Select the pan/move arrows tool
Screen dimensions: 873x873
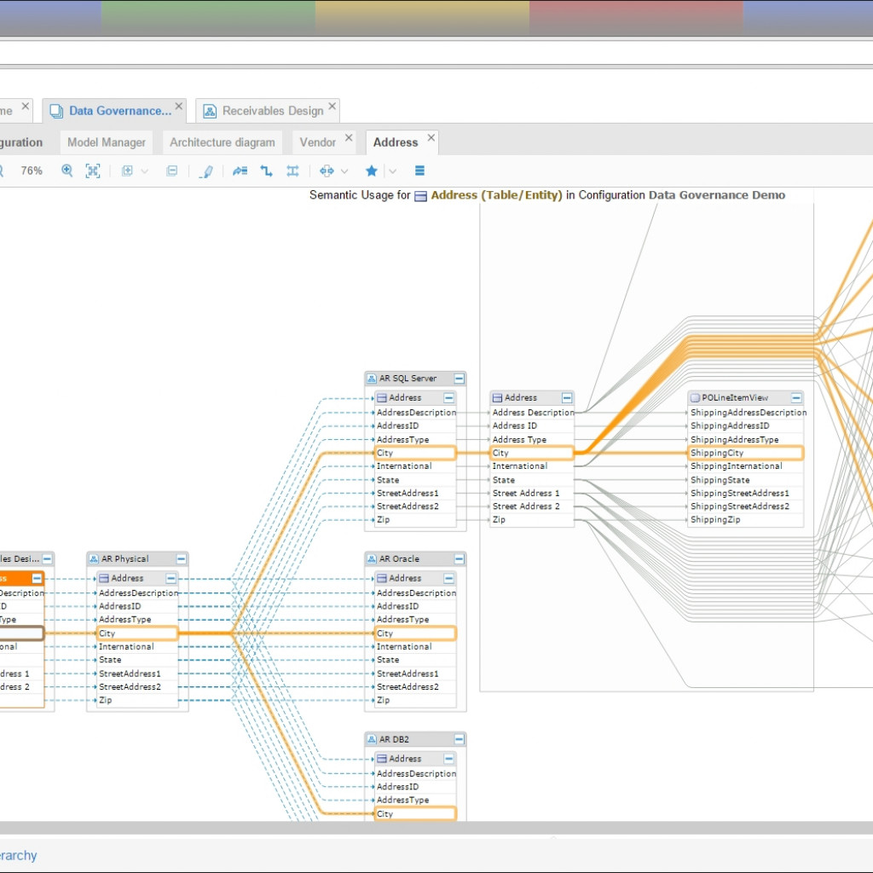click(x=327, y=171)
